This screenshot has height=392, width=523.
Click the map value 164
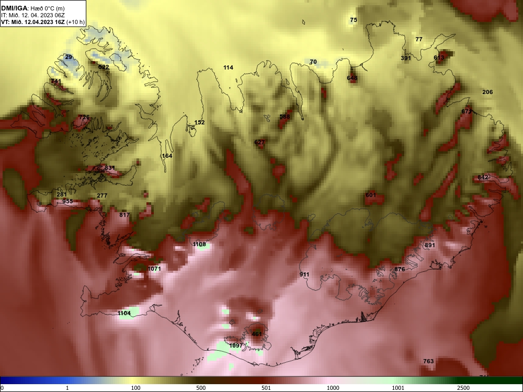167,156
